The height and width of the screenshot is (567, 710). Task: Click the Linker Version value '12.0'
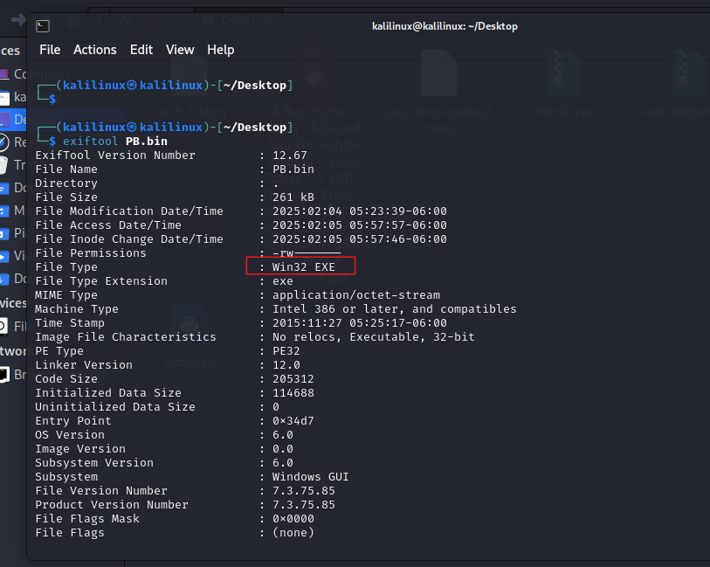coord(286,365)
